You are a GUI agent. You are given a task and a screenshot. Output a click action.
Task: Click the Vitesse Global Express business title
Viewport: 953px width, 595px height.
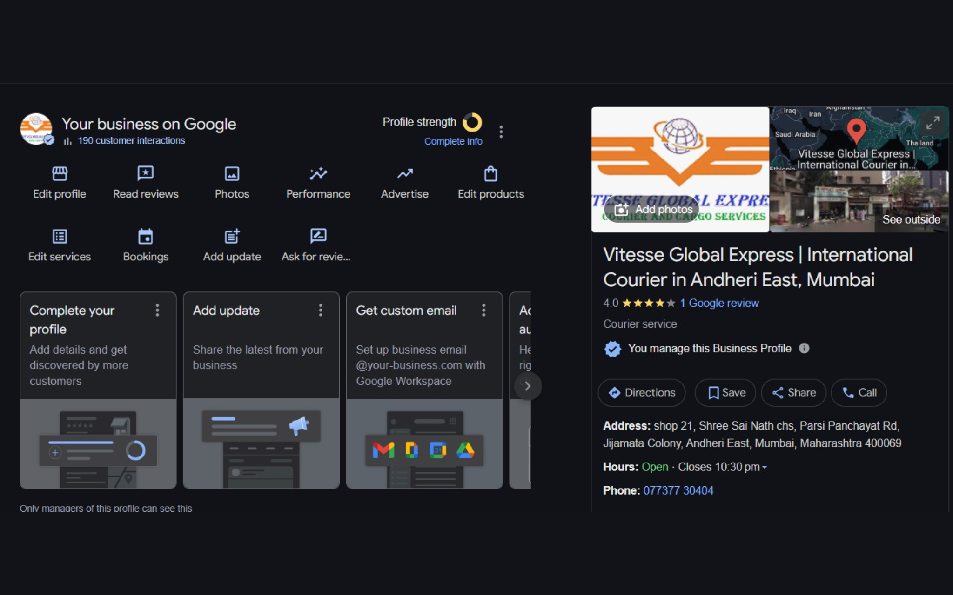point(758,267)
